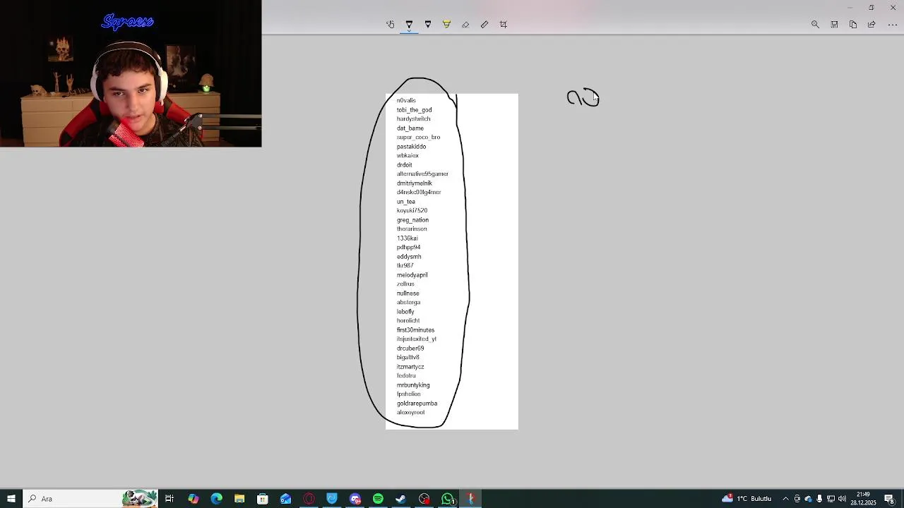Click 'drcuber69' in the list
Screen dimensions: 904x508
pyautogui.click(x=410, y=349)
